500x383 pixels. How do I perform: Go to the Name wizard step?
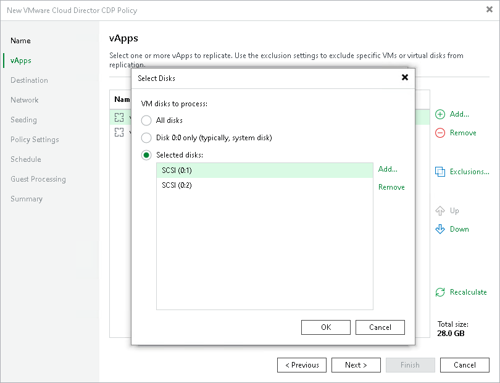(20, 41)
